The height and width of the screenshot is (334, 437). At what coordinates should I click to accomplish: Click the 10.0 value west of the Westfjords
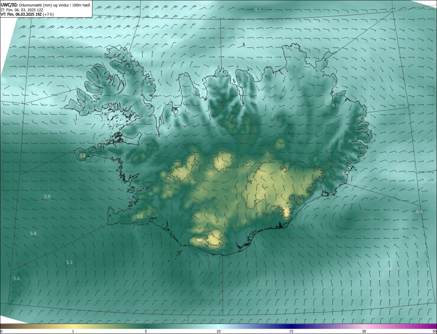tap(43, 98)
